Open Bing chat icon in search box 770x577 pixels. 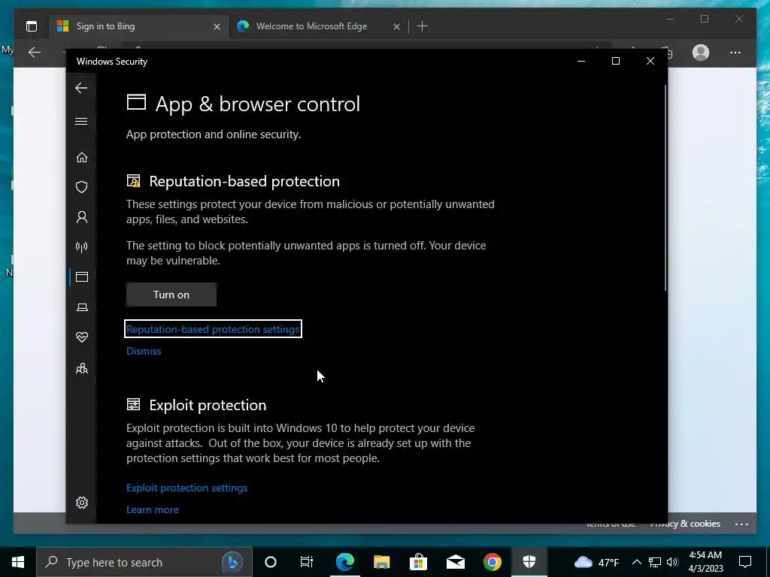[x=232, y=562]
